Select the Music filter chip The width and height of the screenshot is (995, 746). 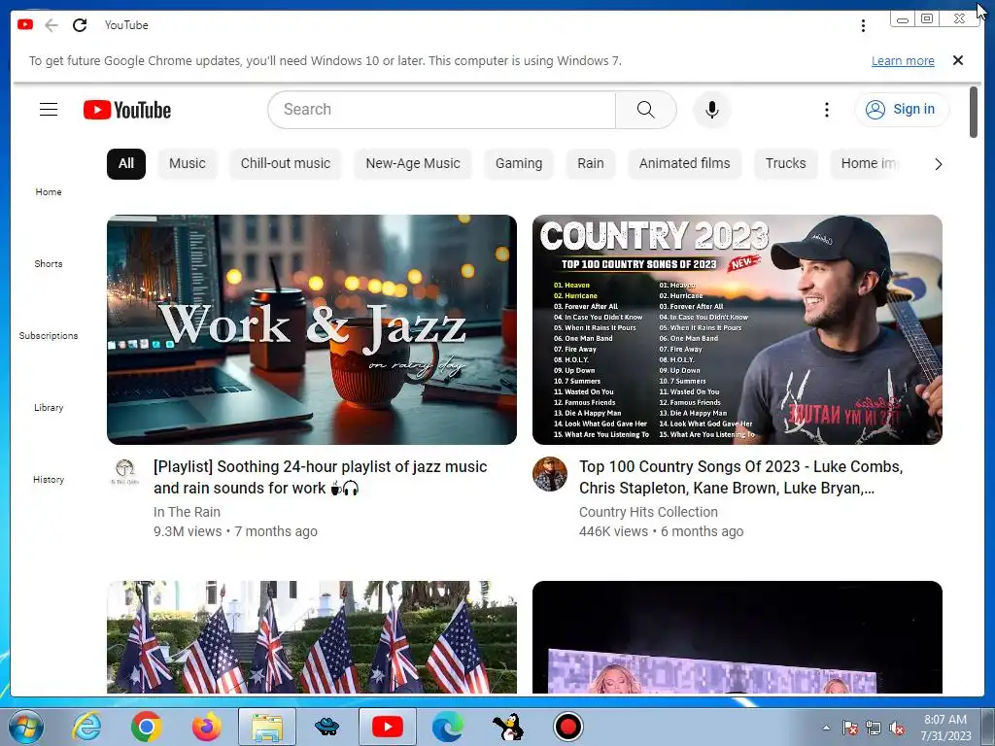188,163
